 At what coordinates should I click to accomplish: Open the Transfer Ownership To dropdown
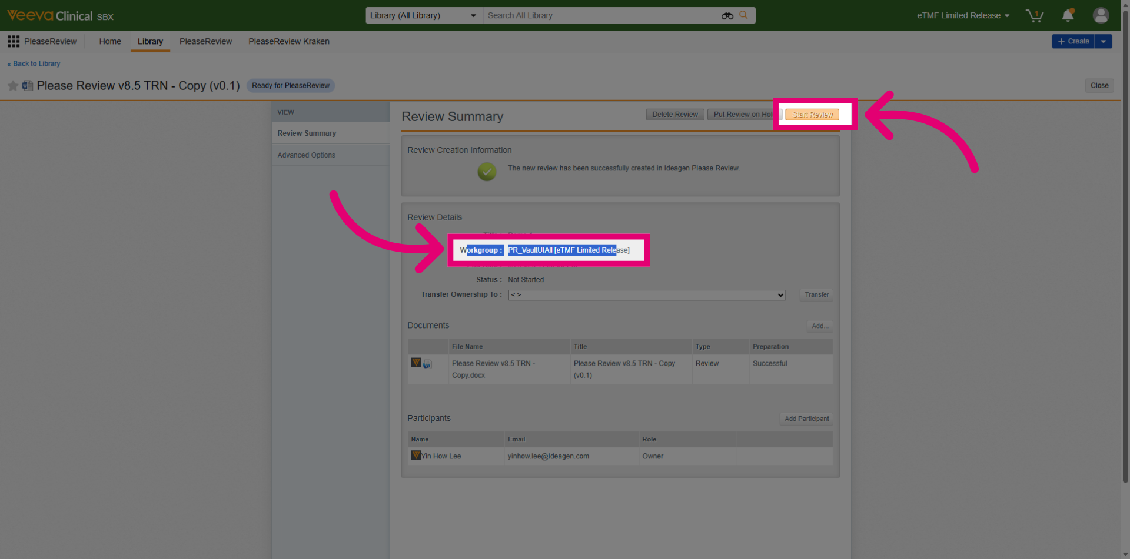647,295
